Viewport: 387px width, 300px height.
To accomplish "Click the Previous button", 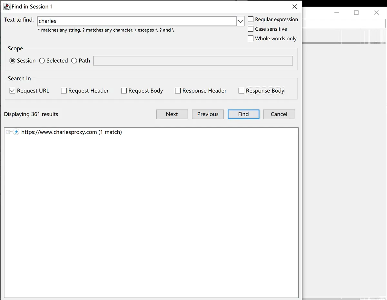I will (x=208, y=114).
